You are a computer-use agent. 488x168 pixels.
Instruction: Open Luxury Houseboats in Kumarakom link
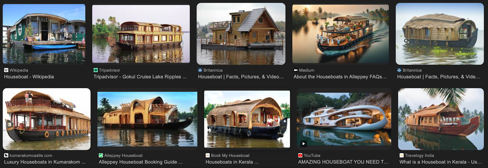pyautogui.click(x=45, y=162)
